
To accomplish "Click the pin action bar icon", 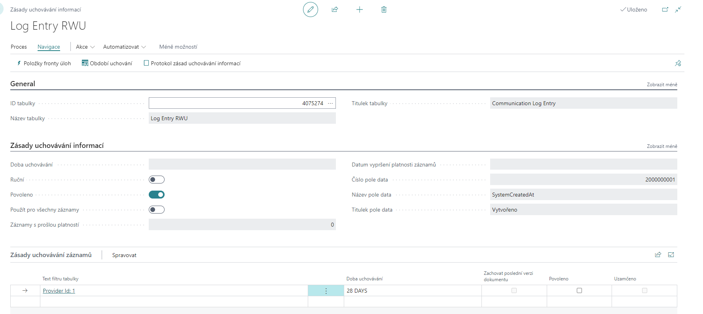I will click(x=678, y=63).
